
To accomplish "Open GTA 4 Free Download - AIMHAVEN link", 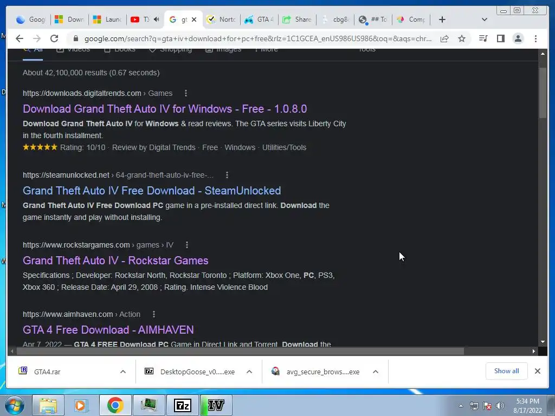I will (x=108, y=330).
